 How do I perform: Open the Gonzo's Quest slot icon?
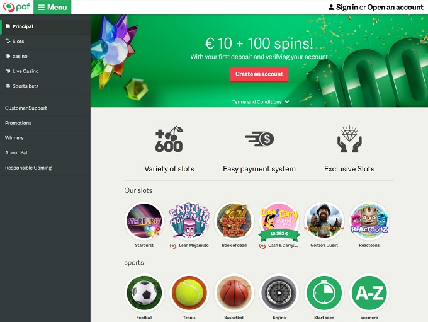(324, 221)
